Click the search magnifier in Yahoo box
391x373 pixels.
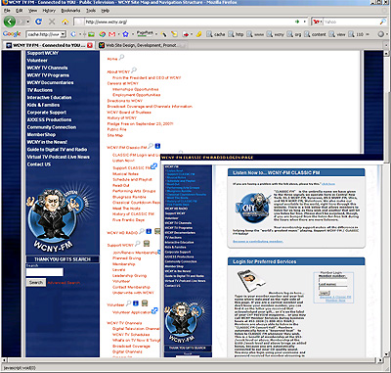click(x=382, y=22)
